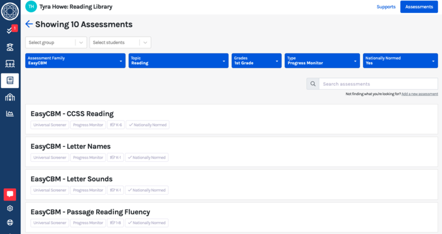Open the analytics chart icon in sidebar
442x234 pixels.
coord(10,113)
